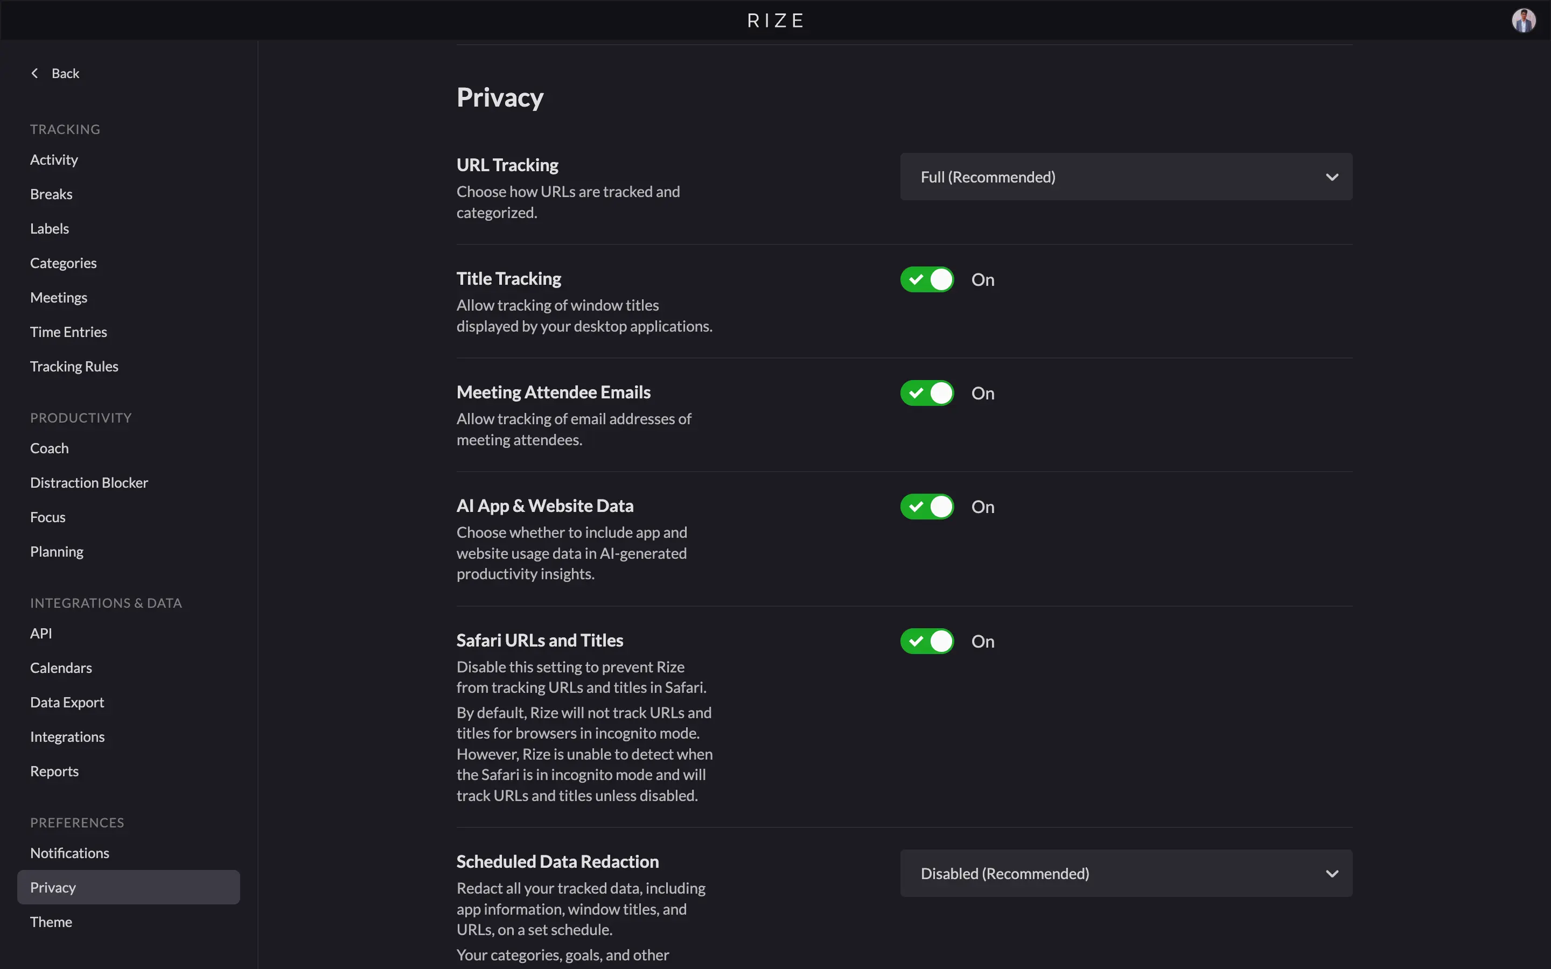Turn off Title Tracking toggle
The image size is (1551, 969).
pos(927,279)
